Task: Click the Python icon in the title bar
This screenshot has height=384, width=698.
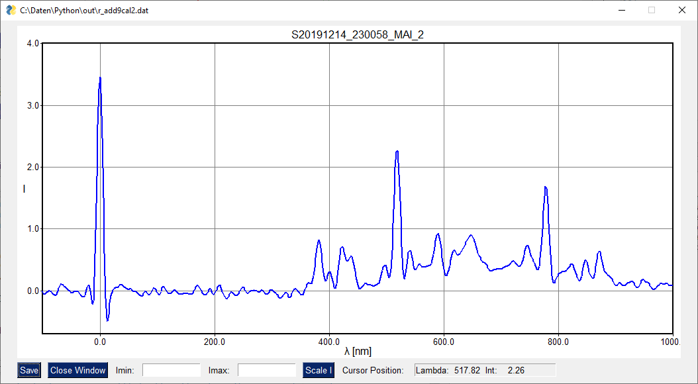Action: (x=9, y=10)
